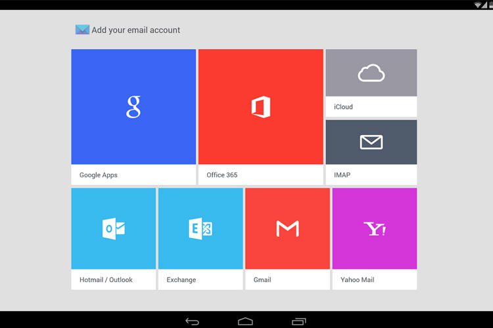Tap the iCloud cloud icon
The height and width of the screenshot is (328, 493).
point(371,73)
